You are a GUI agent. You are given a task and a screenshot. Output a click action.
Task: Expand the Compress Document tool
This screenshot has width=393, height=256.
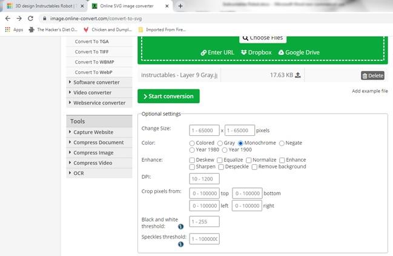99,142
